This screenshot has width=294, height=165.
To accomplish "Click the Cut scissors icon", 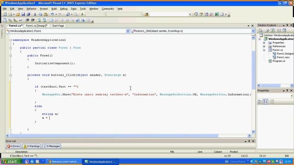I will 35,14.
